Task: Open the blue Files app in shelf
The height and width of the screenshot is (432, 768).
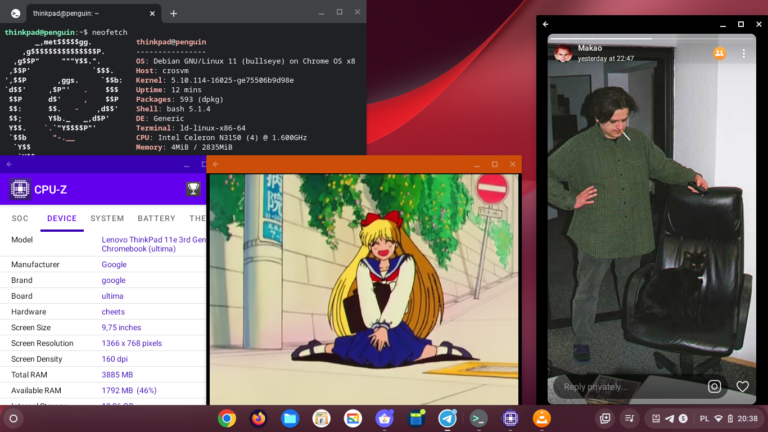Action: click(290, 418)
